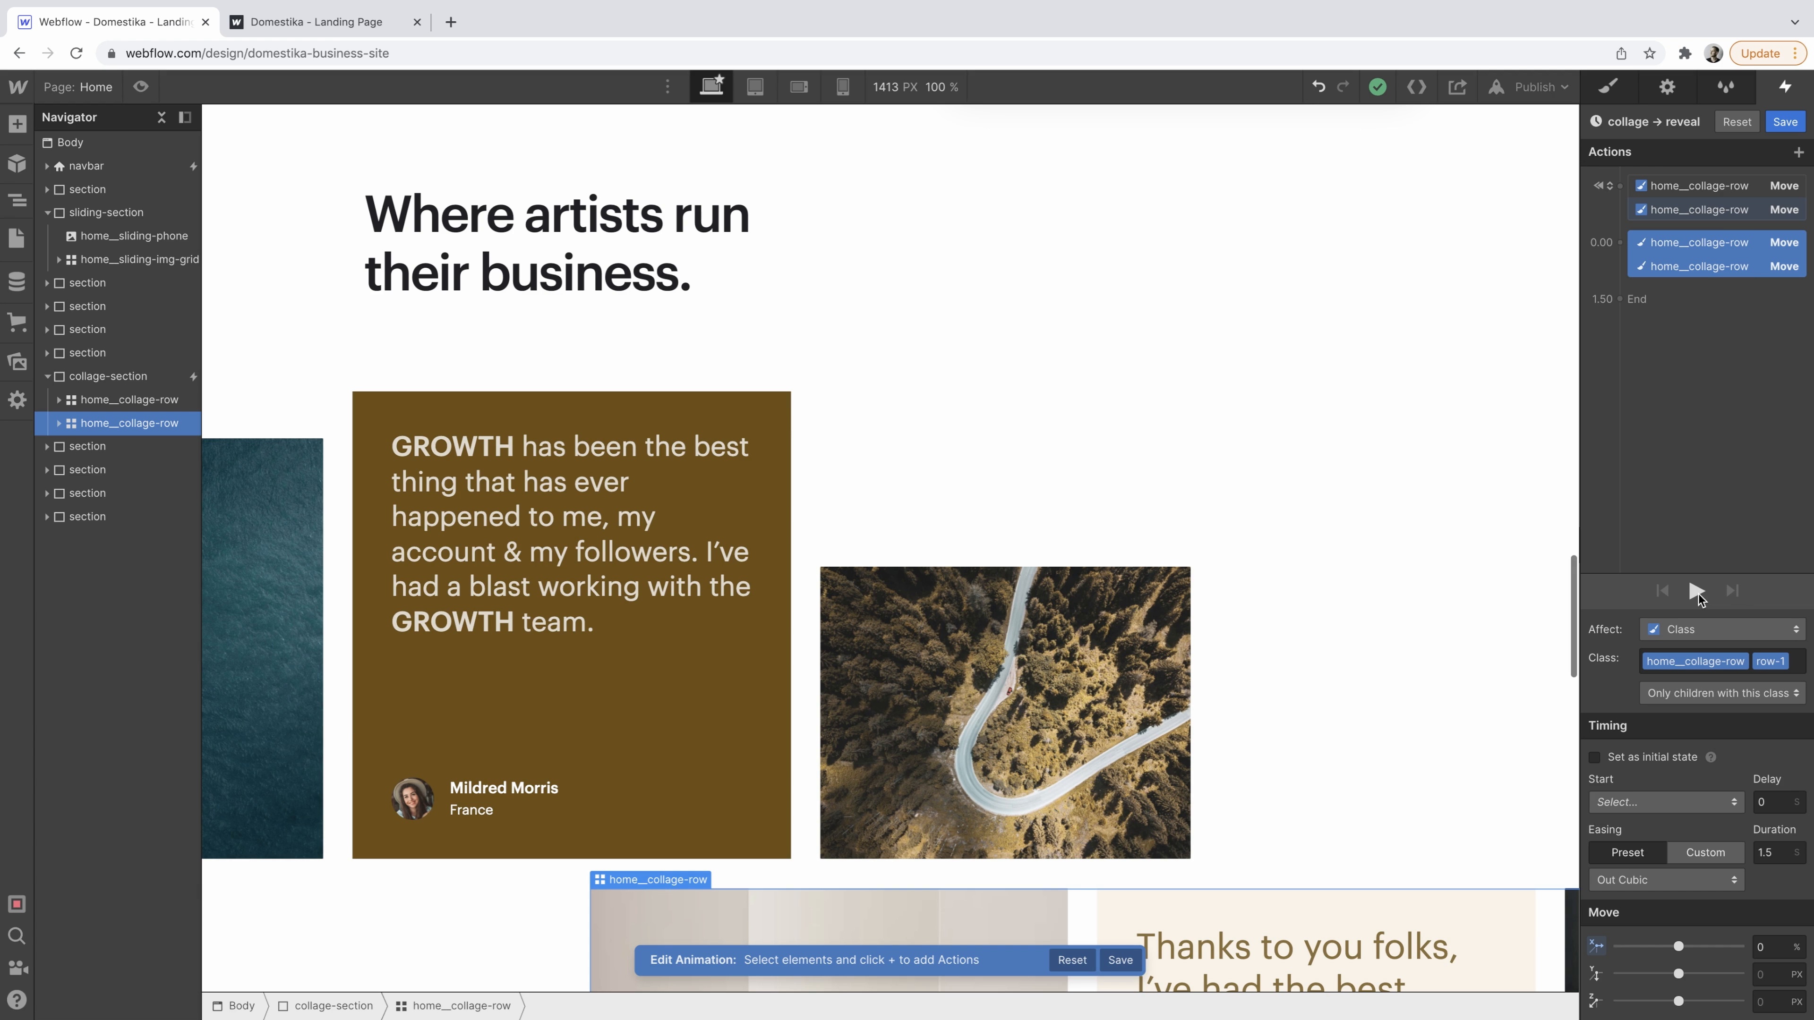Select the Custom easing option
Viewport: 1814px width, 1020px height.
coord(1705,852)
